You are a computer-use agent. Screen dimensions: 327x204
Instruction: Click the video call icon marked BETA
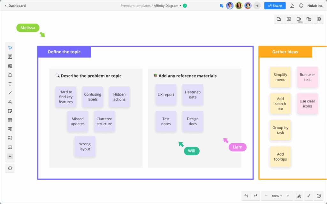299,19
